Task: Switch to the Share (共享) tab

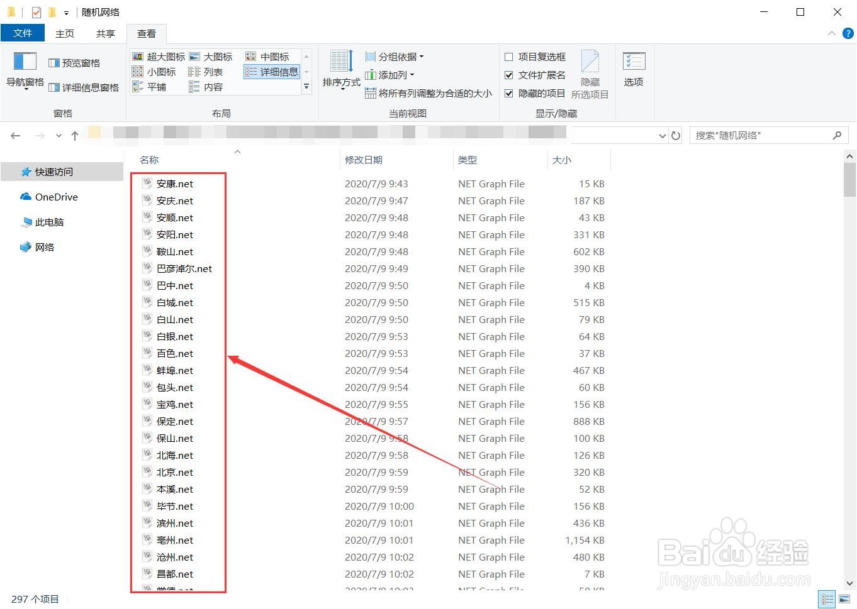Action: [x=106, y=33]
